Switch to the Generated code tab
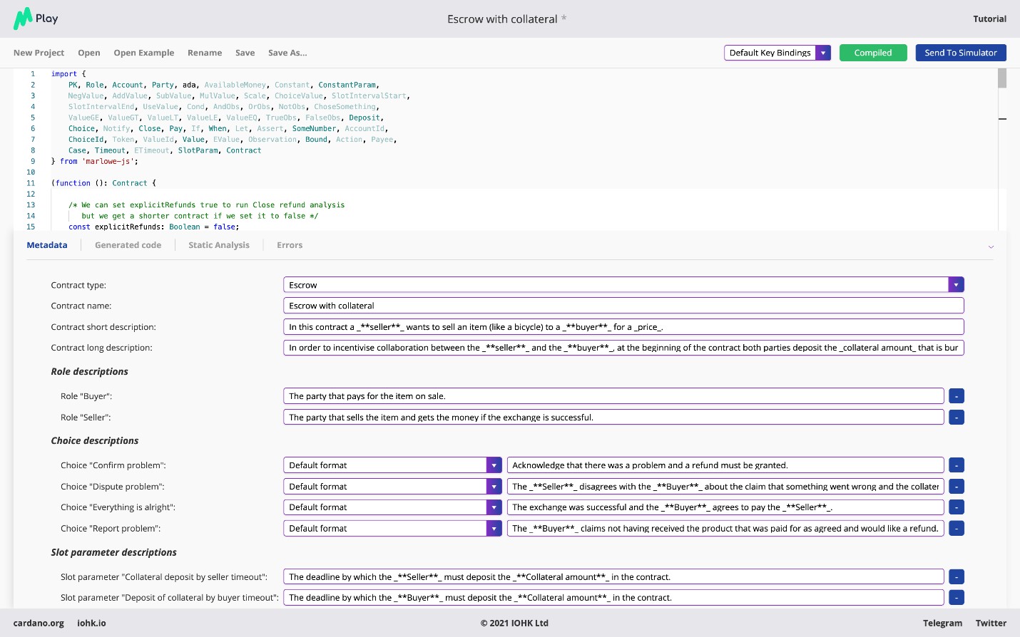The image size is (1020, 637). click(x=128, y=245)
